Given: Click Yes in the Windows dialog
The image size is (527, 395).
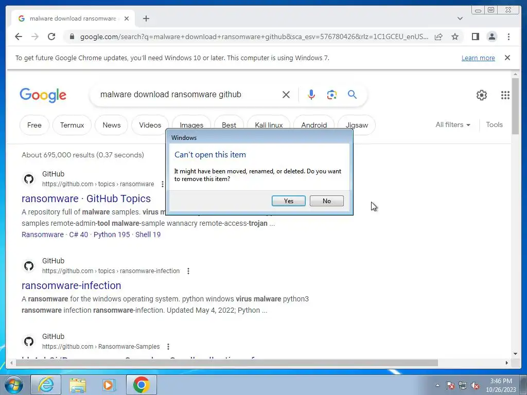Looking at the screenshot, I should click(x=288, y=201).
